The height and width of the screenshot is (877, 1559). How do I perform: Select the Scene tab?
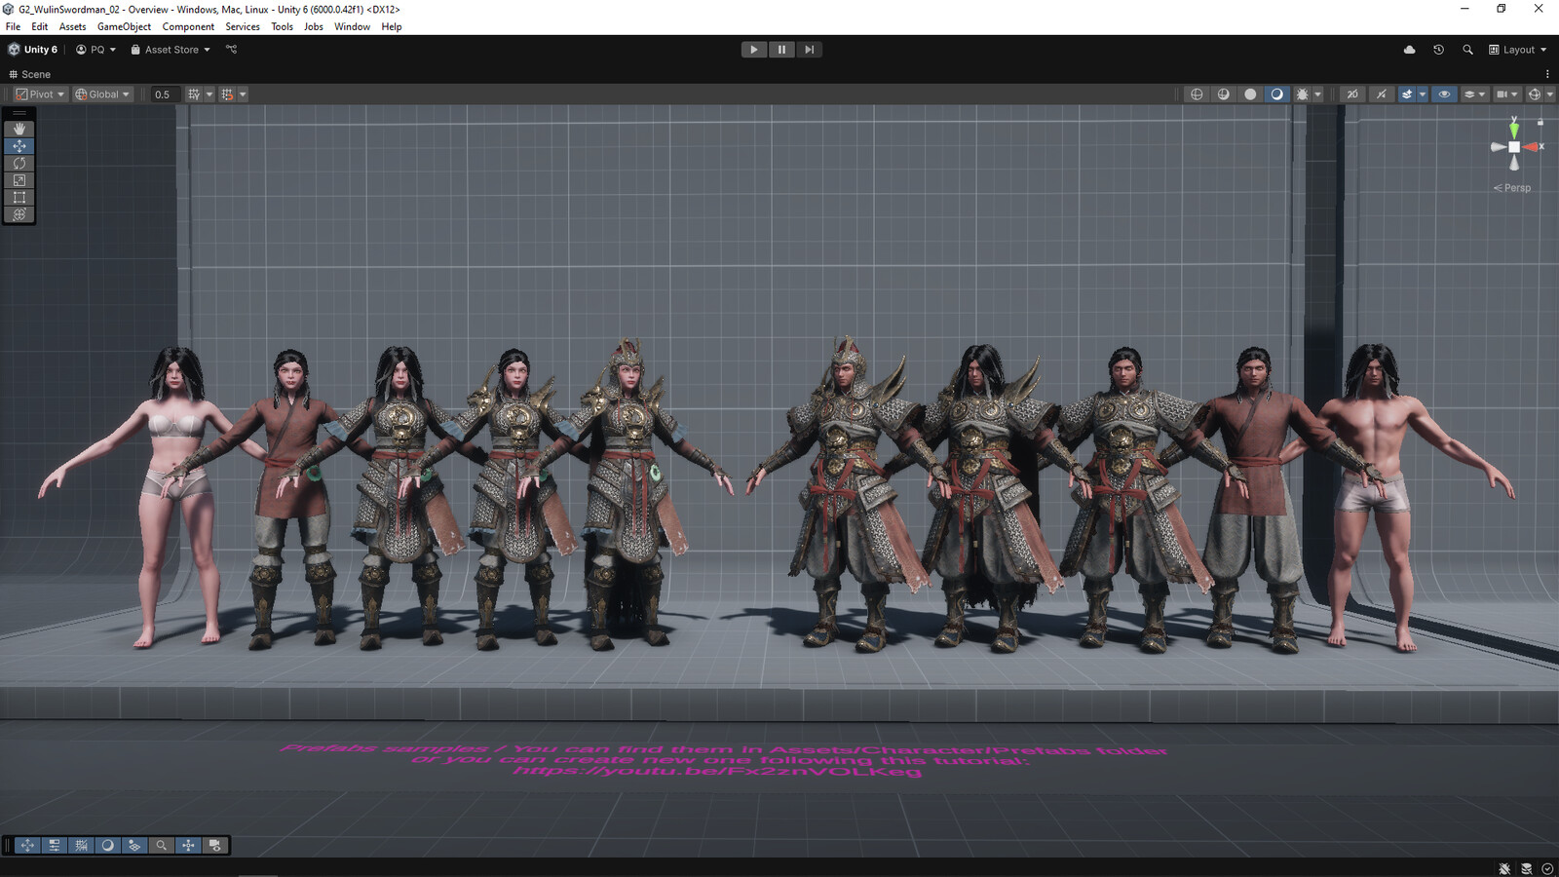point(29,74)
